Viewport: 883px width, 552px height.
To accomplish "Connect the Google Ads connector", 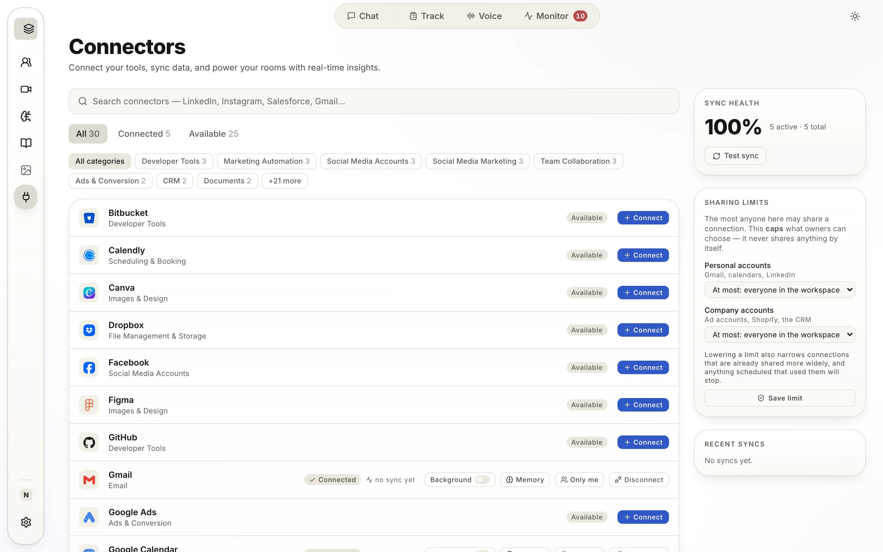I will pyautogui.click(x=643, y=517).
